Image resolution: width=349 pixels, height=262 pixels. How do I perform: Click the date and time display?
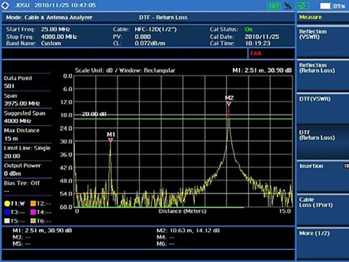pyautogui.click(x=65, y=6)
